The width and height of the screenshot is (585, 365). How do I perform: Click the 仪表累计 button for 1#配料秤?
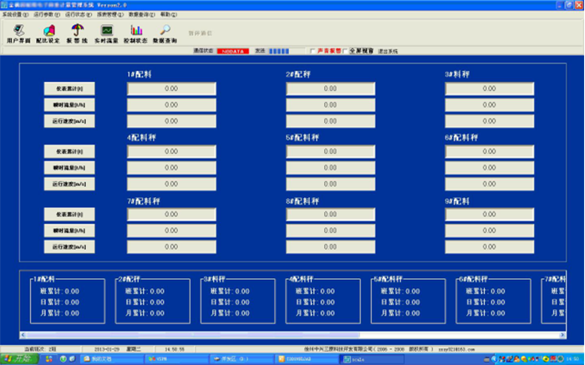[69, 89]
